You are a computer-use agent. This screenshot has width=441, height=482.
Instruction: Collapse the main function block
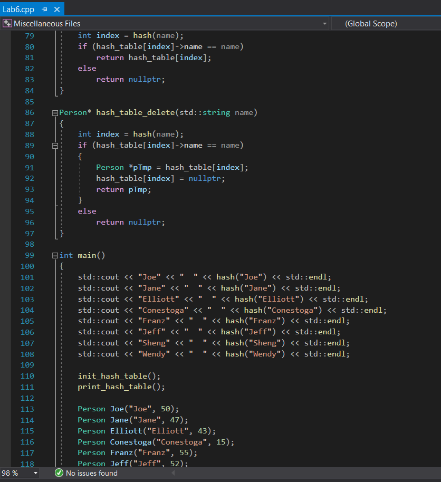point(55,256)
